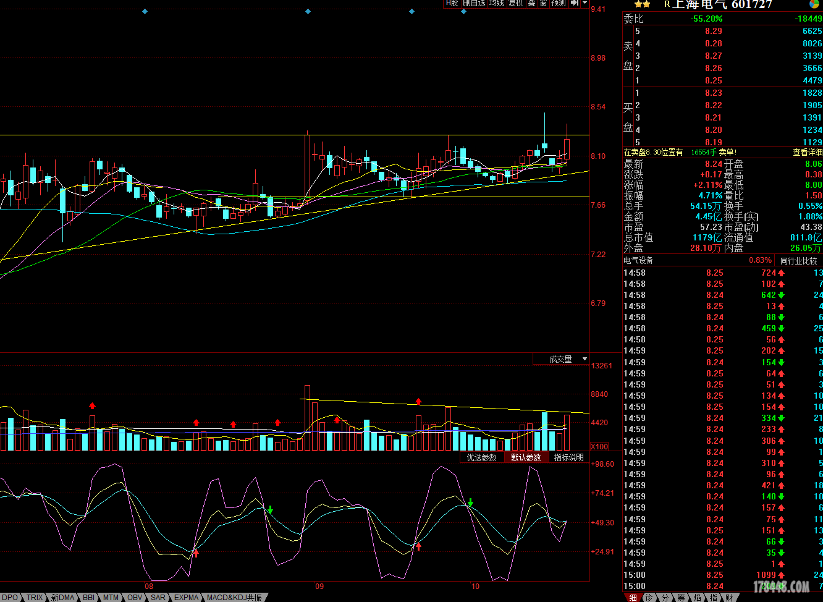This screenshot has width=823, height=602.
Task: Switch to the BBI indicator tab
Action: click(x=89, y=598)
